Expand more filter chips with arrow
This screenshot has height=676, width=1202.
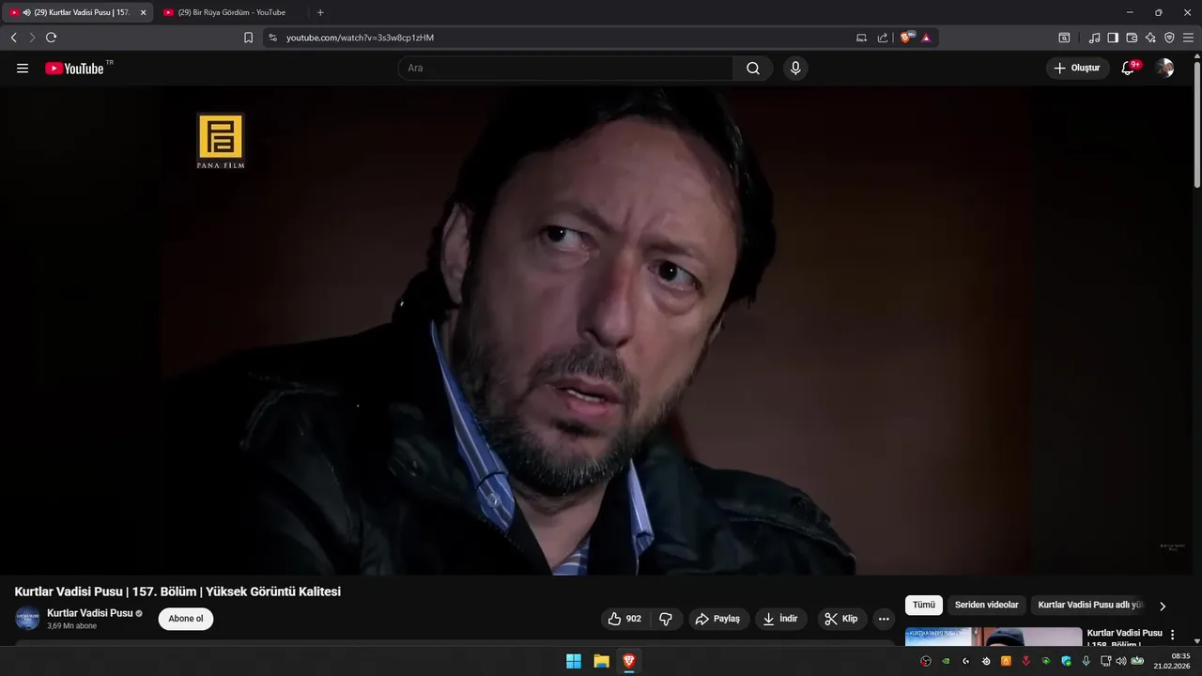[1163, 606]
